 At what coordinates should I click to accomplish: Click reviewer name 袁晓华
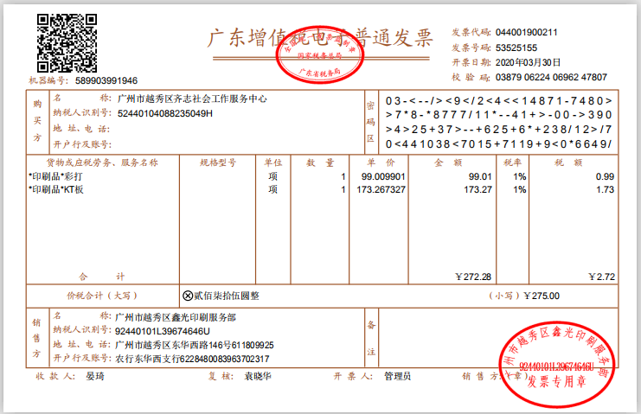click(258, 376)
